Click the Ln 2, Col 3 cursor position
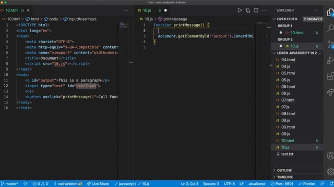 (x=189, y=184)
